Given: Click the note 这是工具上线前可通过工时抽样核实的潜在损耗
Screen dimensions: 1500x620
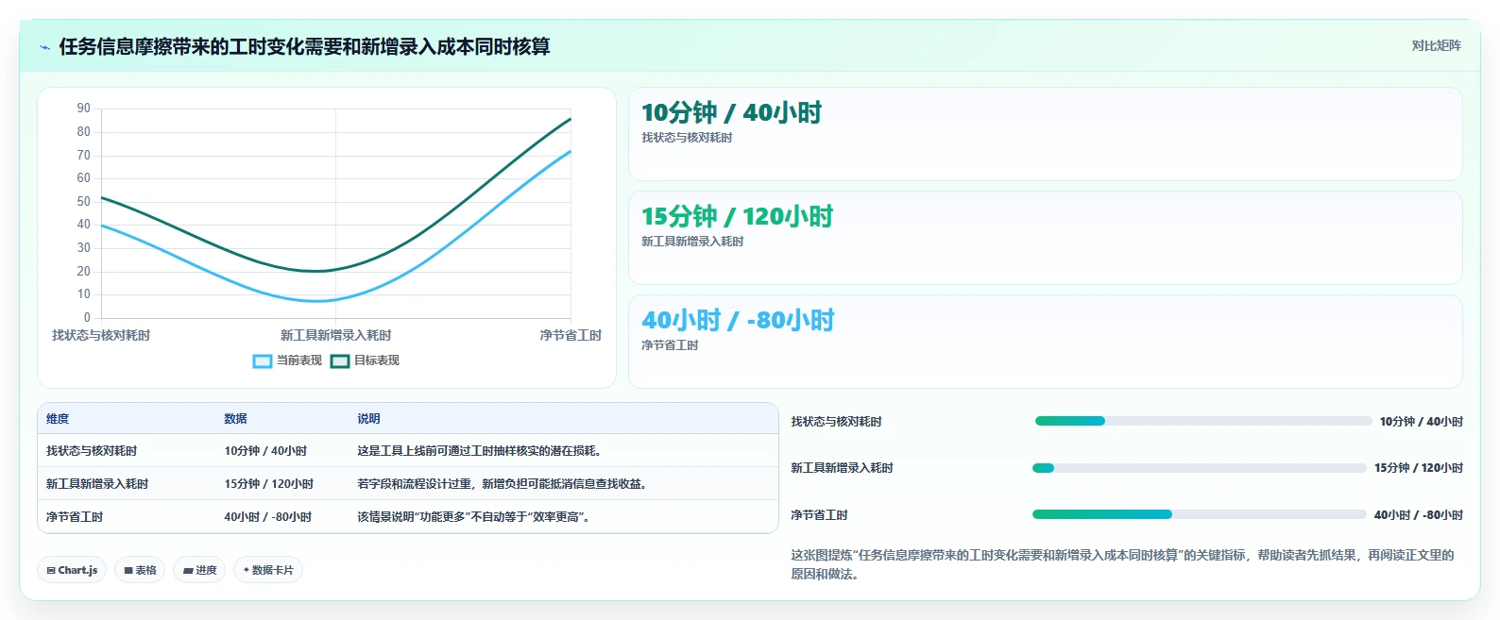Looking at the screenshot, I should (480, 451).
